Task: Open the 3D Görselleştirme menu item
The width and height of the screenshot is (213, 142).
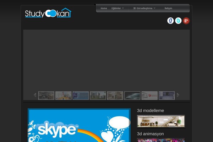Action: click(143, 8)
